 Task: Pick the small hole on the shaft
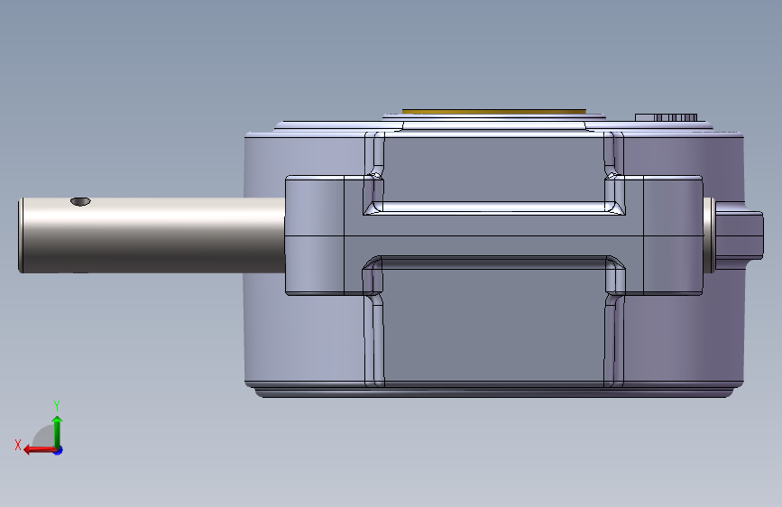click(x=80, y=201)
